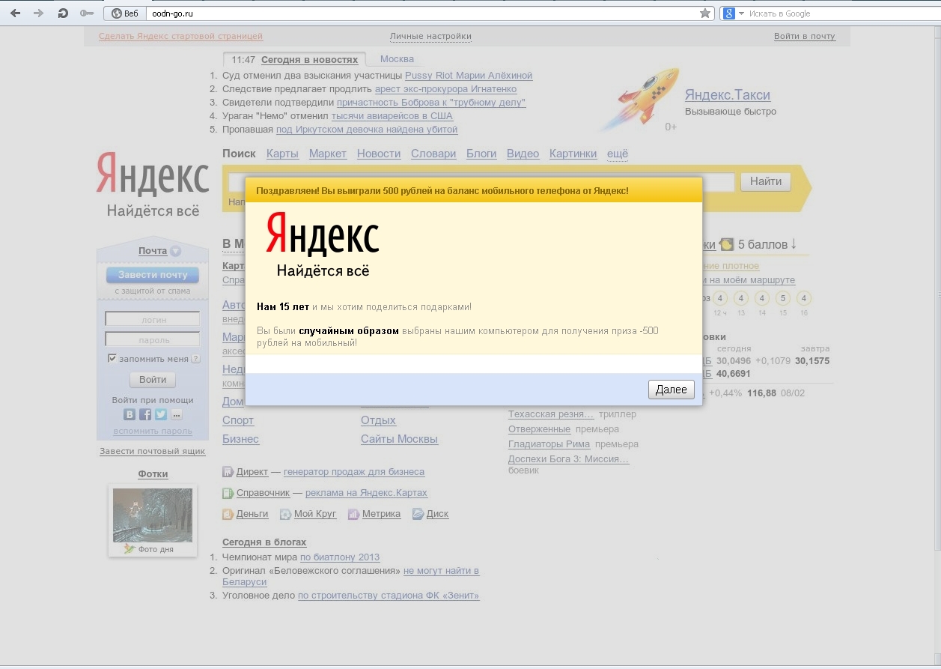
Task: Click the Metrika service icon
Action: click(354, 515)
